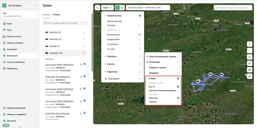
Task: Enable the Ложный drain type checkbox
Action: click(x=178, y=102)
